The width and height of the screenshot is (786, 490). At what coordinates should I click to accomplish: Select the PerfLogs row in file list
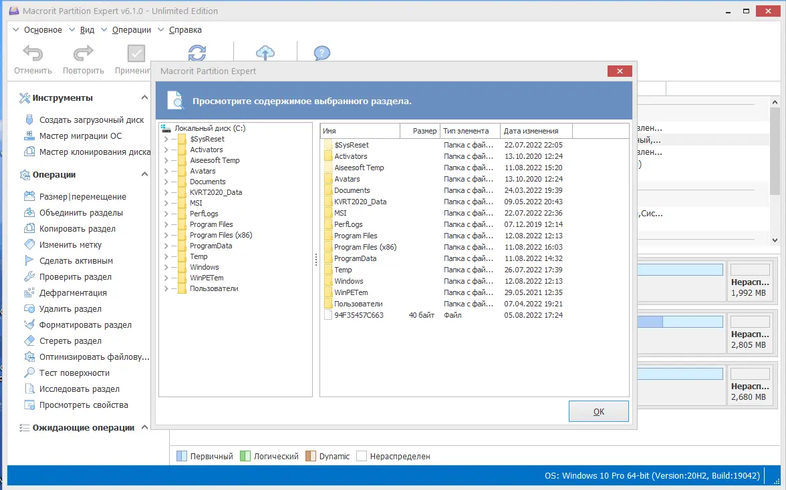click(444, 224)
